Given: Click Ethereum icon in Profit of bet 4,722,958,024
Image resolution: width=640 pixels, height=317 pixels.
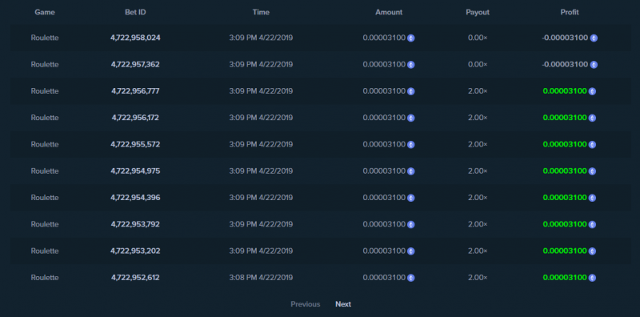Looking at the screenshot, I should (x=594, y=38).
